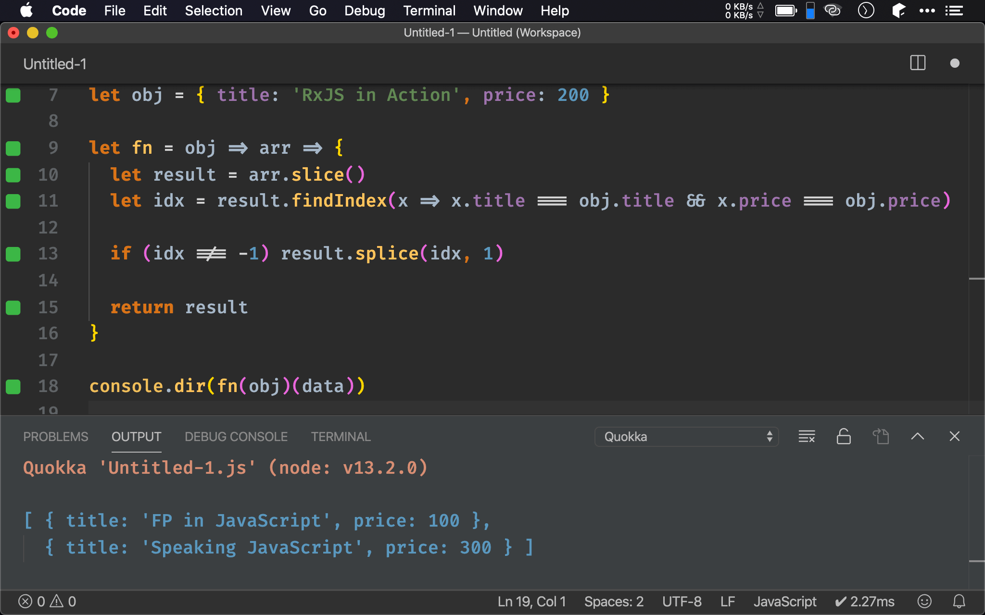Click the unsaved dot indicator icon

coord(955,63)
